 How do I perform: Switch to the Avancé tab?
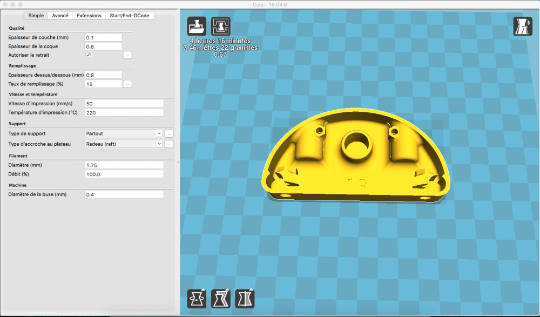tap(60, 16)
